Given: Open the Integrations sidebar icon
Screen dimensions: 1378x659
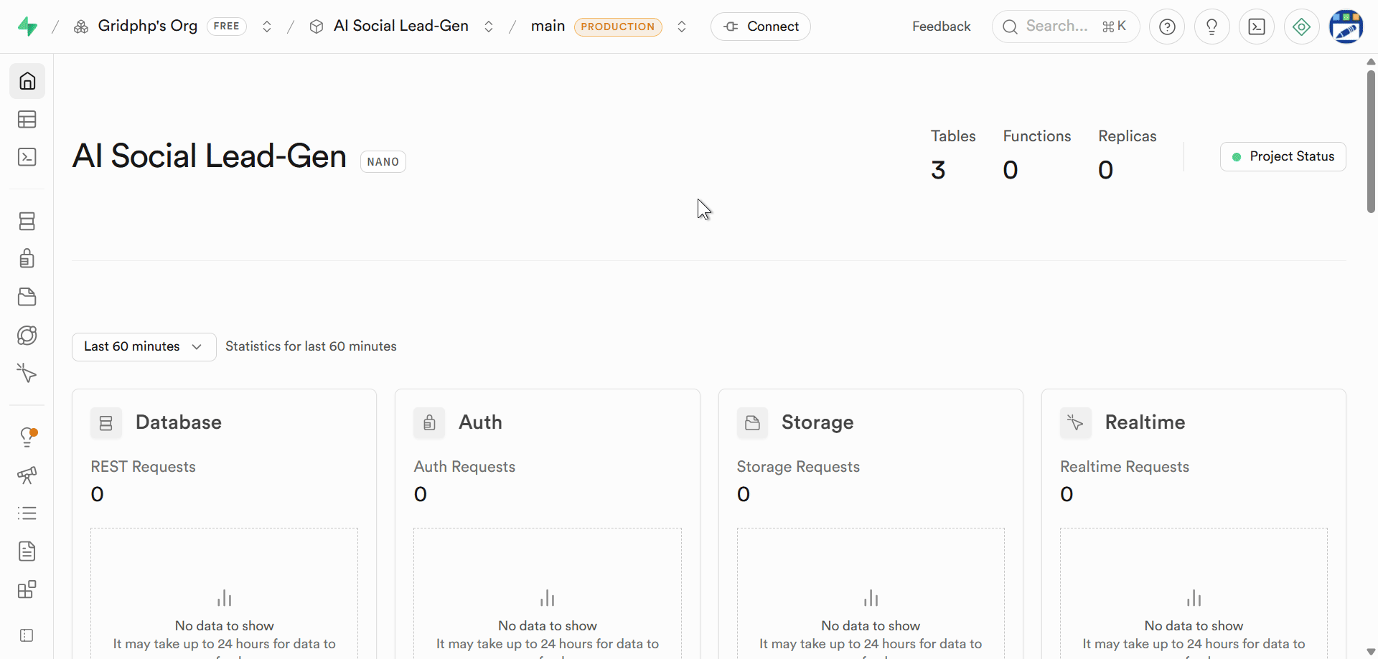Looking at the screenshot, I should coord(27,589).
